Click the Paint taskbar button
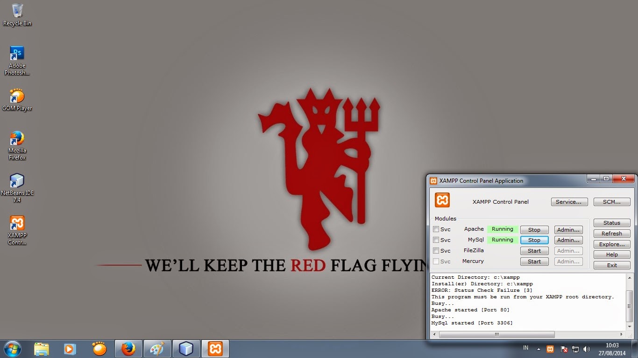This screenshot has width=638, height=358. click(157, 349)
